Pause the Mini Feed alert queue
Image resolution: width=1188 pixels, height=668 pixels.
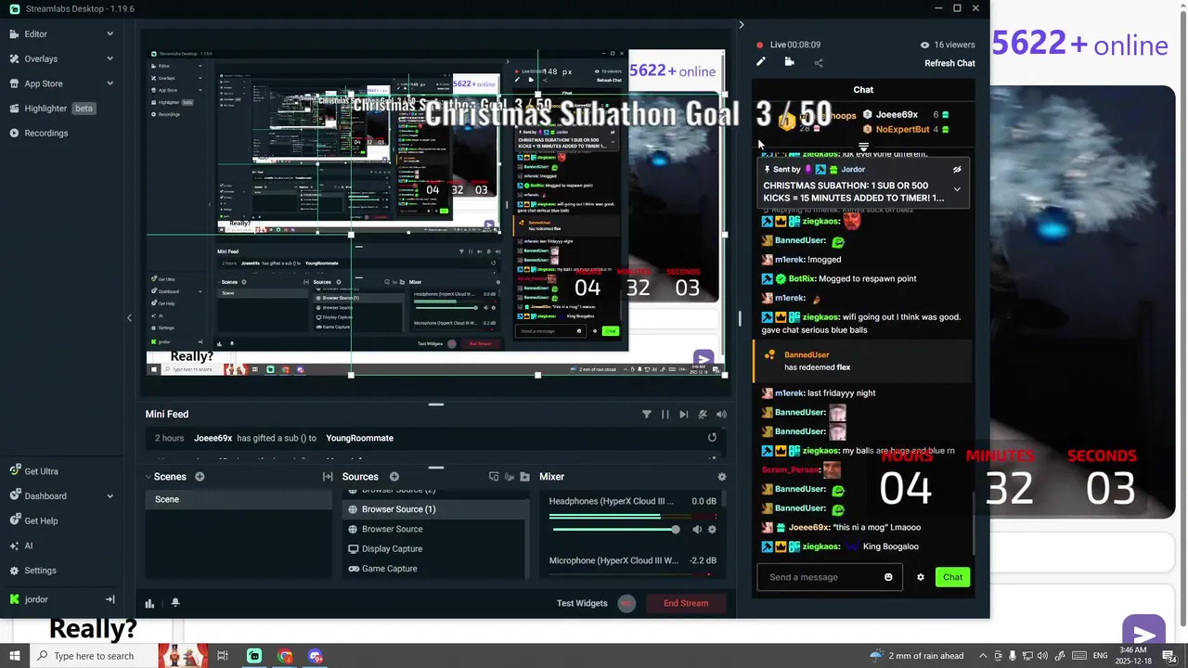(665, 415)
